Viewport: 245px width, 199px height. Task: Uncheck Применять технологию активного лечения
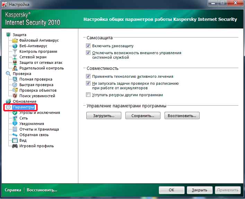(88, 76)
